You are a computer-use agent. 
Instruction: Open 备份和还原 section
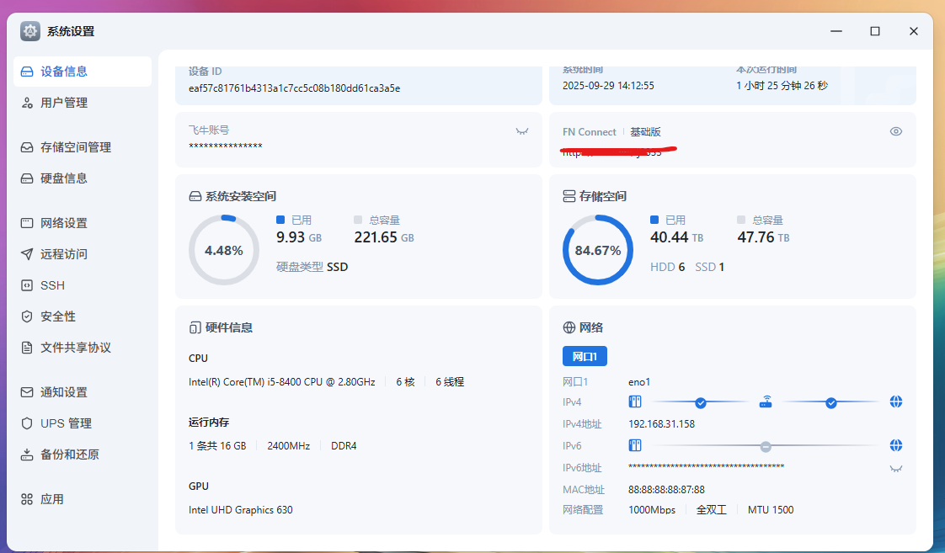click(69, 455)
